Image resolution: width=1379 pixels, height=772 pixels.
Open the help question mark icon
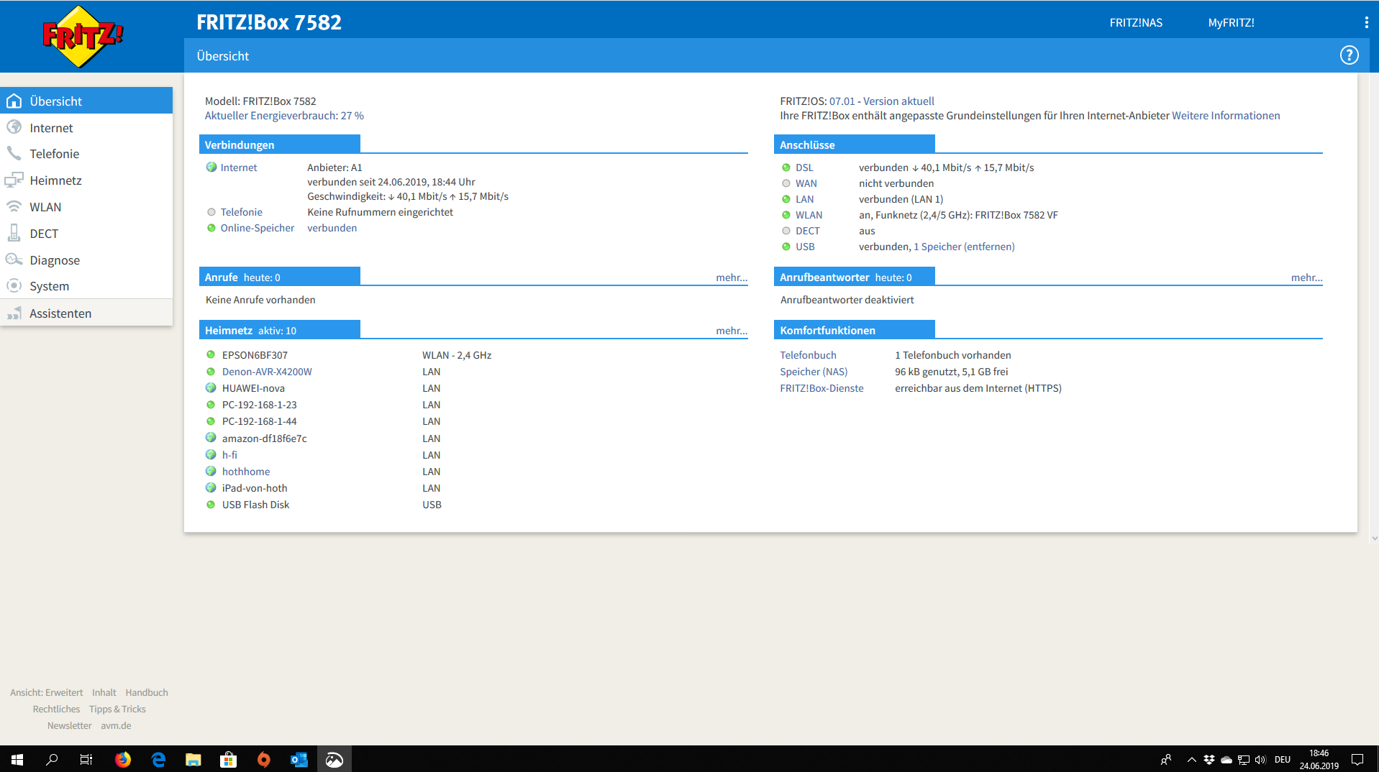click(1349, 55)
